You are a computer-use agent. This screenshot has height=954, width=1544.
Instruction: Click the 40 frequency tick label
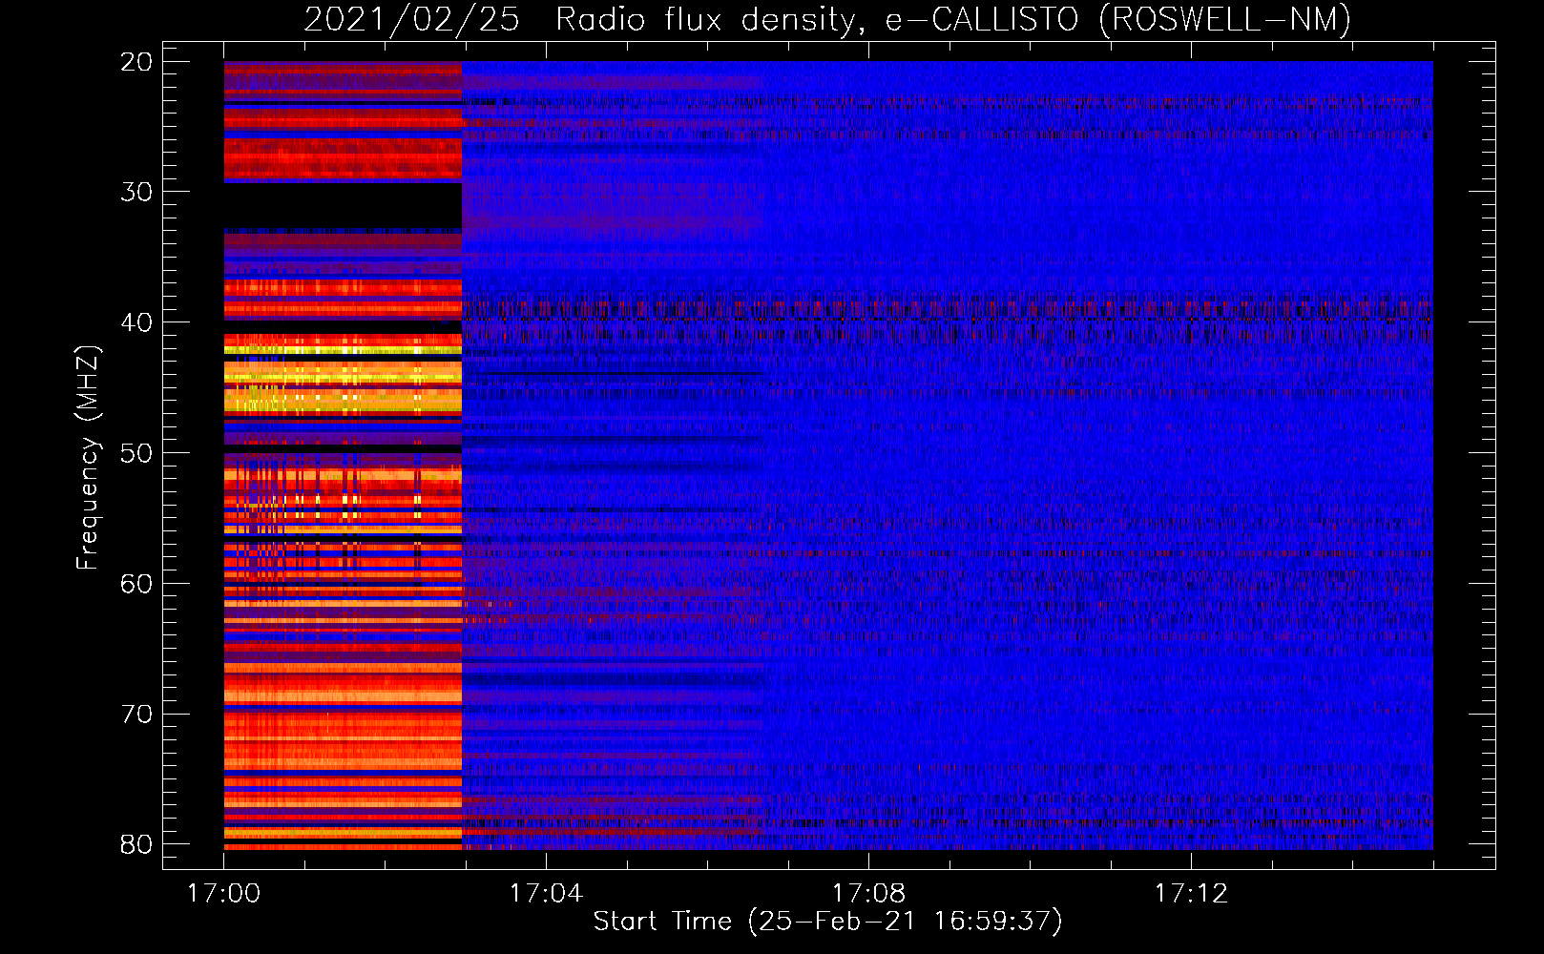137,322
